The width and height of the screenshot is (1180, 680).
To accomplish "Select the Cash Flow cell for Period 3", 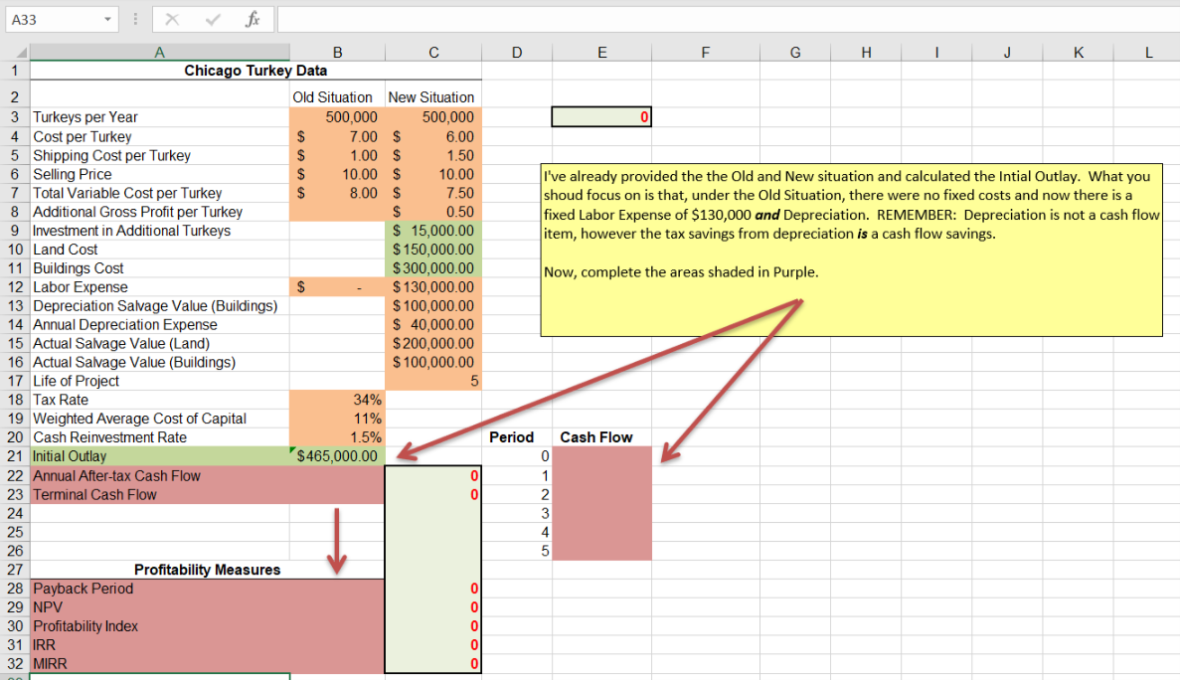I will point(602,513).
